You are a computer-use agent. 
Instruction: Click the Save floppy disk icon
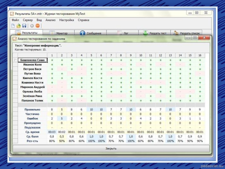coord(24,26)
